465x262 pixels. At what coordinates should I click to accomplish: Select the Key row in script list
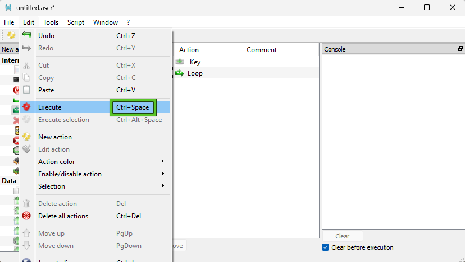245,62
